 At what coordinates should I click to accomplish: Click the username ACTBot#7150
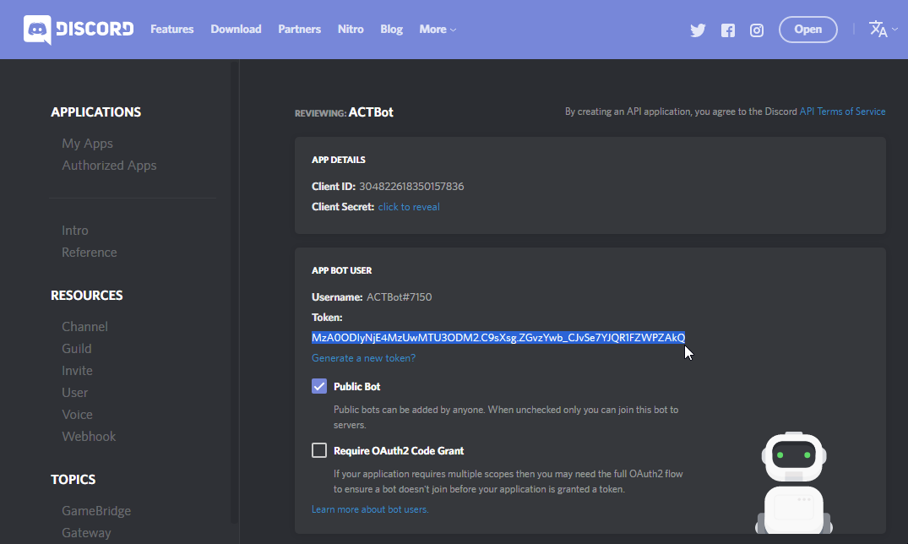[x=399, y=296]
